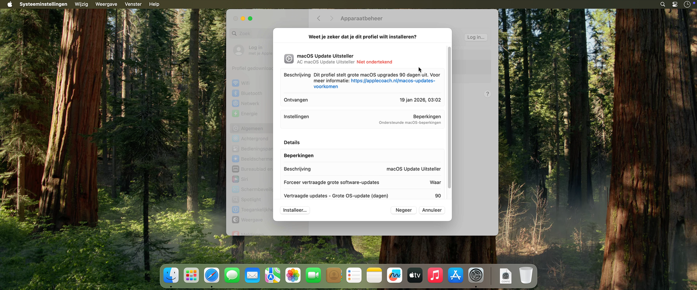This screenshot has width=697, height=290.
Task: Go back using the left chevron in Apparaatbeheer
Action: click(319, 18)
